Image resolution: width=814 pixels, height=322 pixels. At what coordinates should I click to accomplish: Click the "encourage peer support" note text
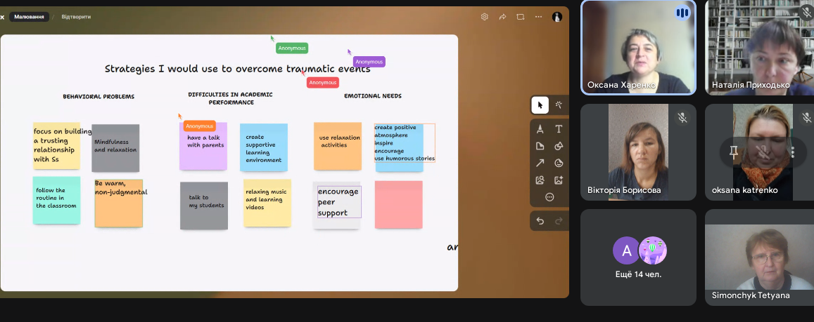click(338, 202)
